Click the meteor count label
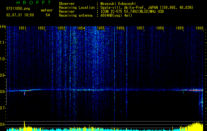Image resolution: width=207 pixels, height=131 pixels. point(47,10)
